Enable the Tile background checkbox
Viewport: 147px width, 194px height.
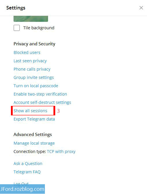17,28
